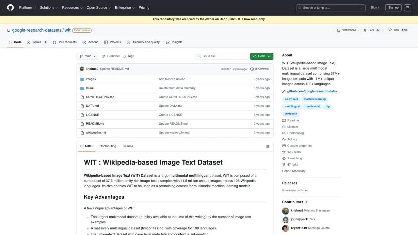Open the green Code dropdown

(262, 56)
